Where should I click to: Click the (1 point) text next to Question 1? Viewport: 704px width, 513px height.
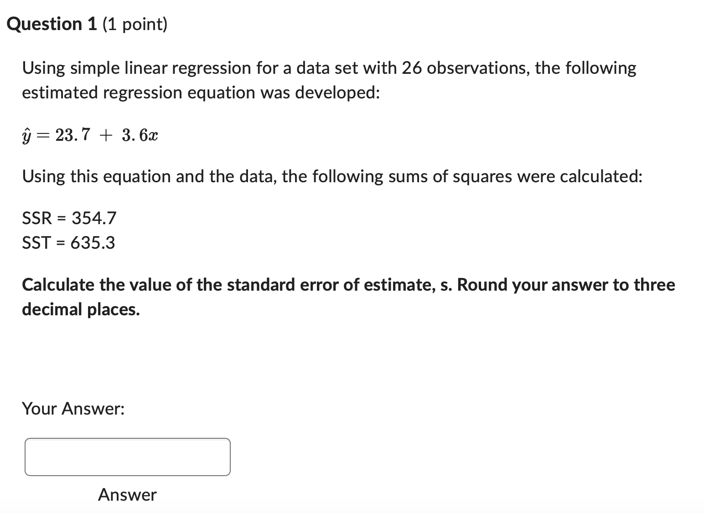pyautogui.click(x=135, y=24)
